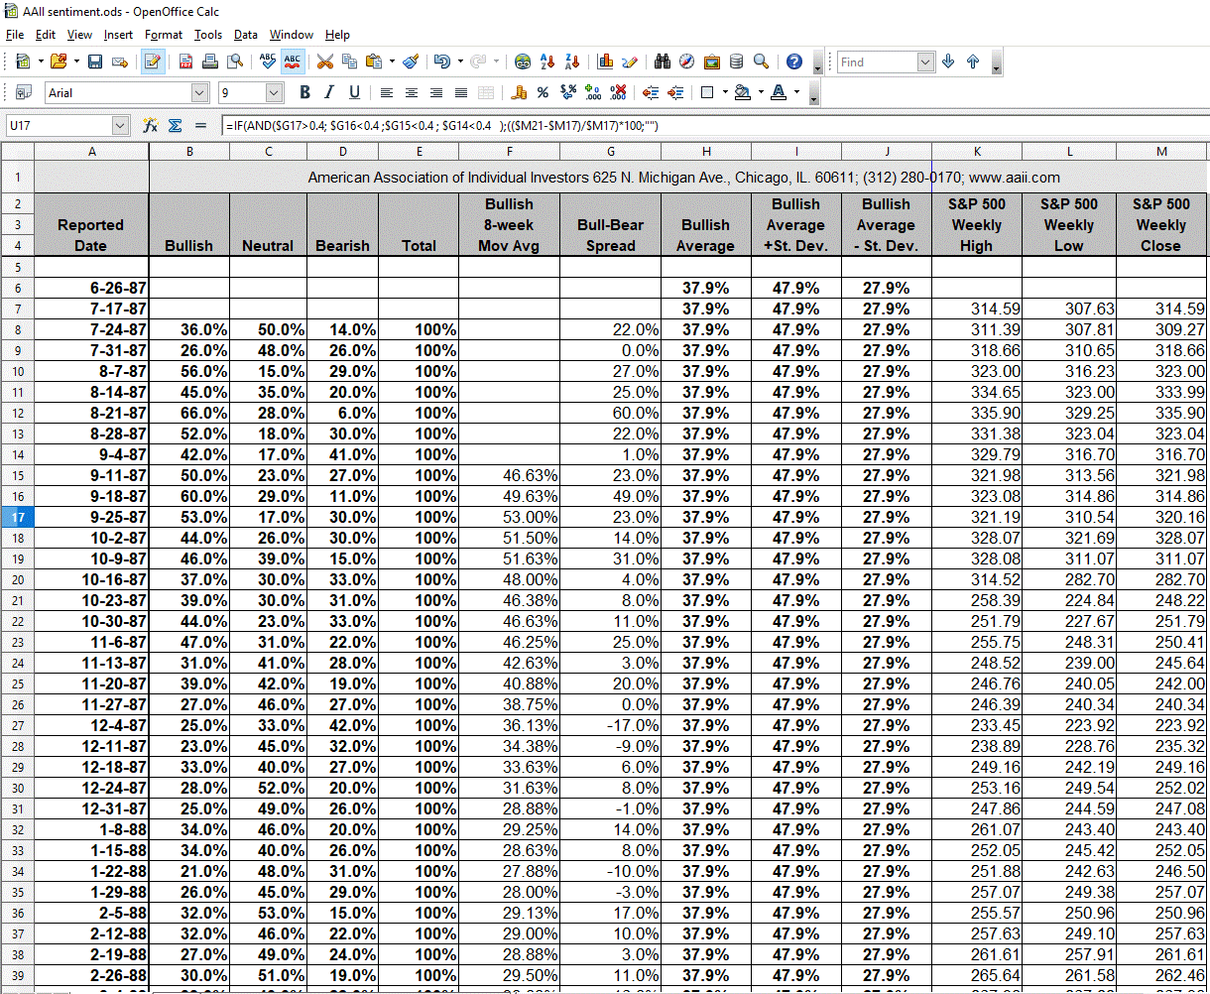Viewport: 1210px width, 994px height.
Task: Toggle Edit File mode
Action: point(152,62)
